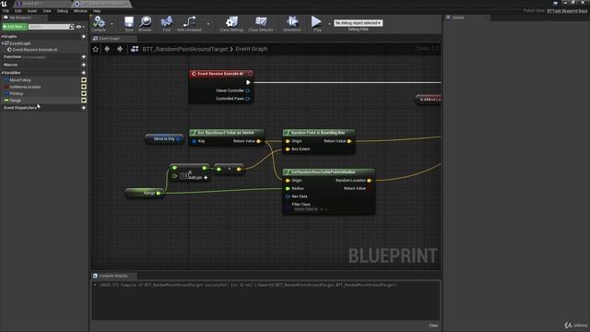Open Browse to locate asset in content browser
Viewport: 590px width, 332px height.
pos(146,24)
